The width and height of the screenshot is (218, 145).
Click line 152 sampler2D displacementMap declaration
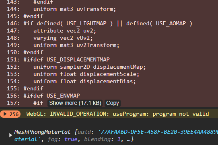(90, 67)
